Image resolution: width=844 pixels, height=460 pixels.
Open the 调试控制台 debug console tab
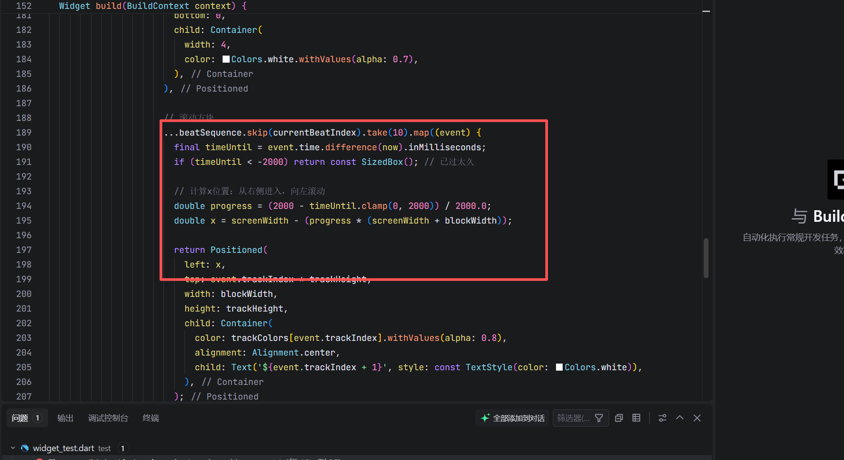(x=108, y=418)
